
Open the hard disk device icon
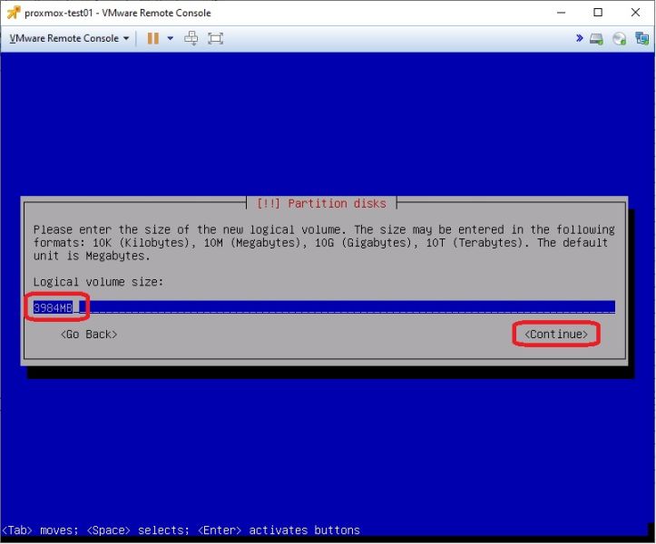tap(597, 39)
